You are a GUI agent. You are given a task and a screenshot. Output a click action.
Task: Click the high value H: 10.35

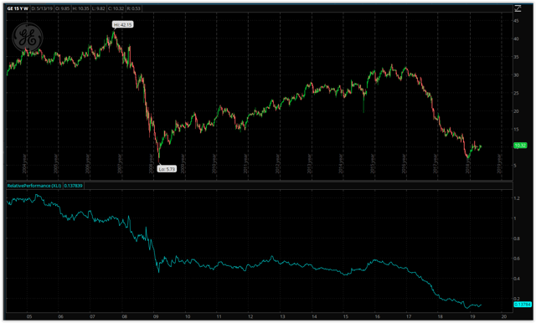80,8
